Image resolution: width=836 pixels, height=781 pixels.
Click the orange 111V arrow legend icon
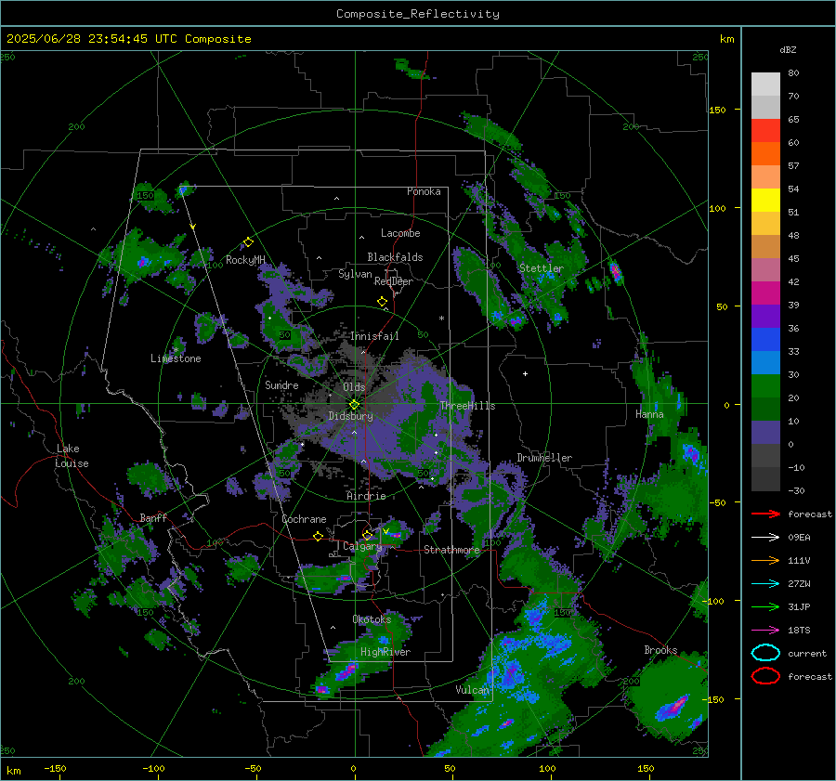(x=765, y=560)
